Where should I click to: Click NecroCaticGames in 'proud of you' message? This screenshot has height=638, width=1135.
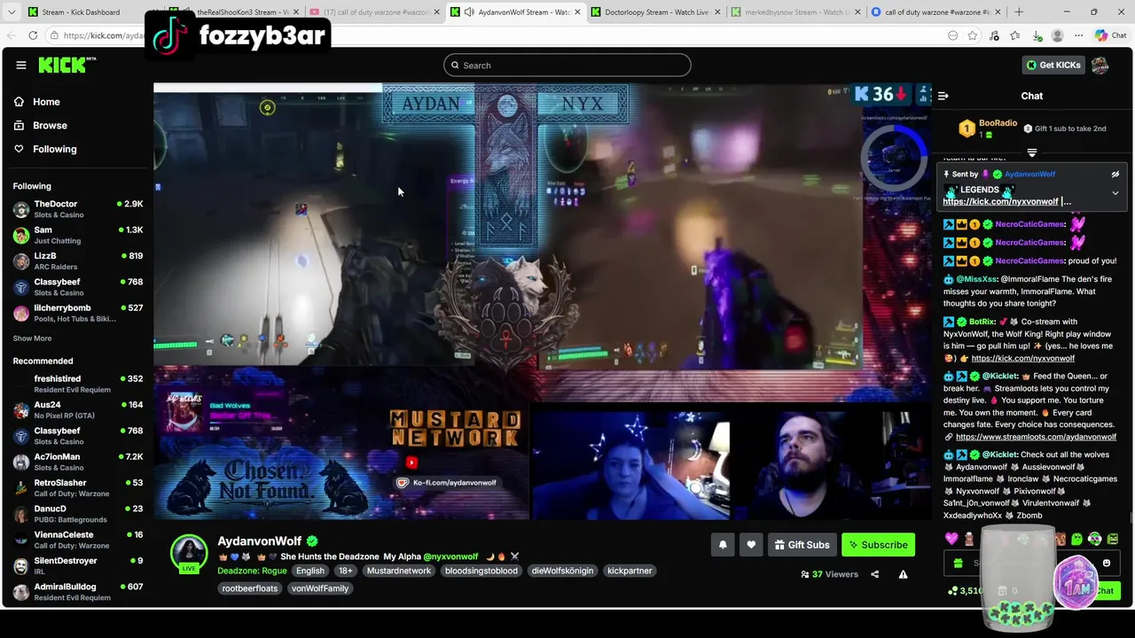pyautogui.click(x=1029, y=261)
